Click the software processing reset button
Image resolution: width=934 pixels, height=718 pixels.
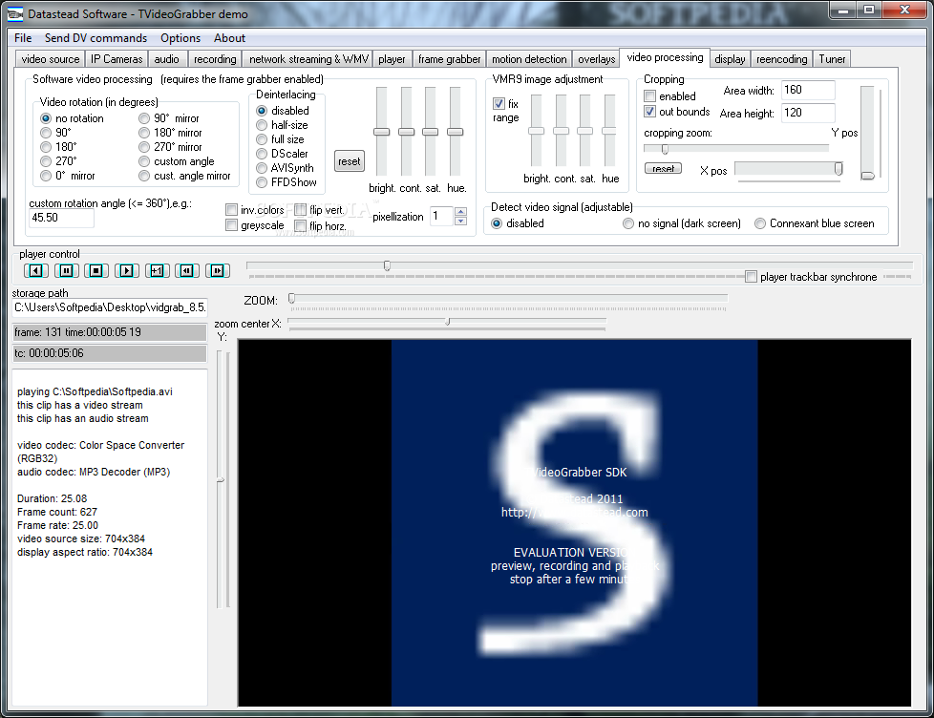[350, 161]
